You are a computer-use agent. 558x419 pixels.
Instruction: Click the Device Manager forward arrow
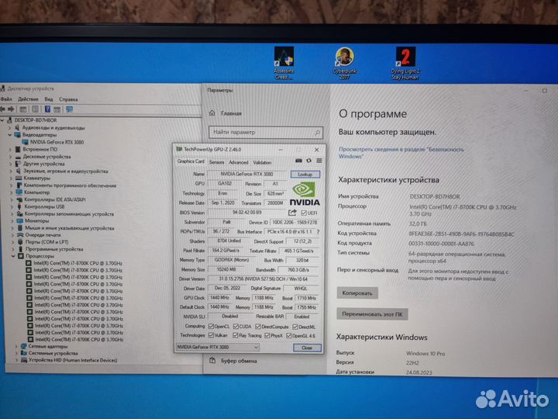11,109
